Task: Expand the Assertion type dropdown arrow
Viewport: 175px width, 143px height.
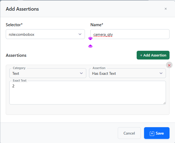Action: pos(161,73)
